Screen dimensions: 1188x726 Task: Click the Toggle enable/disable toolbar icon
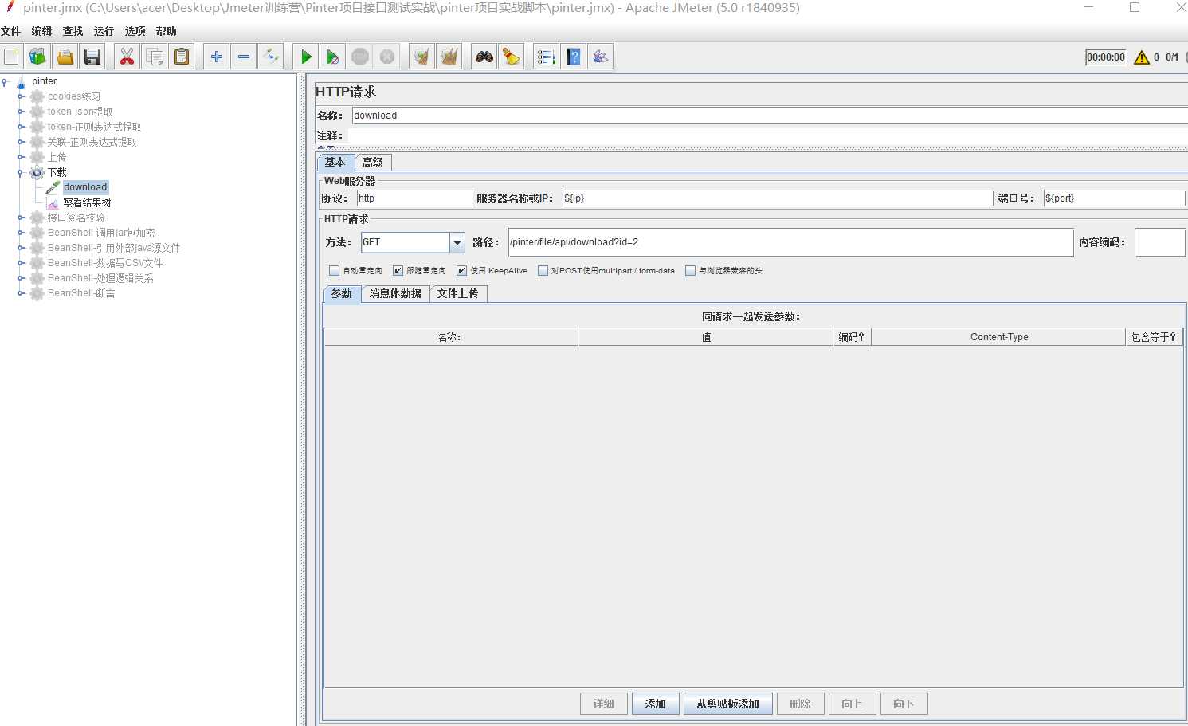[x=271, y=57]
